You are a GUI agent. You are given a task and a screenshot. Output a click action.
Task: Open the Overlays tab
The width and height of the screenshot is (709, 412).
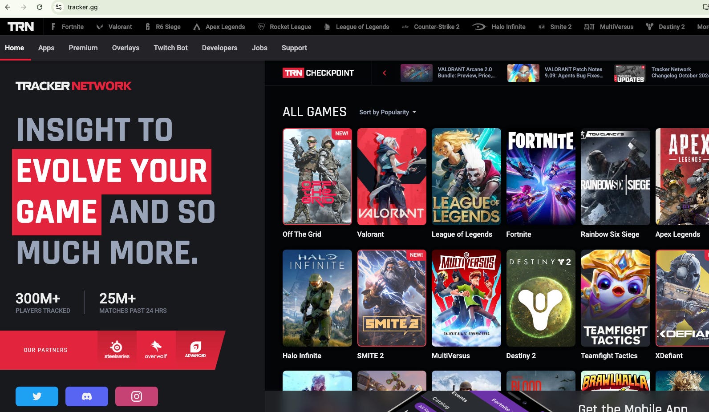click(x=126, y=48)
